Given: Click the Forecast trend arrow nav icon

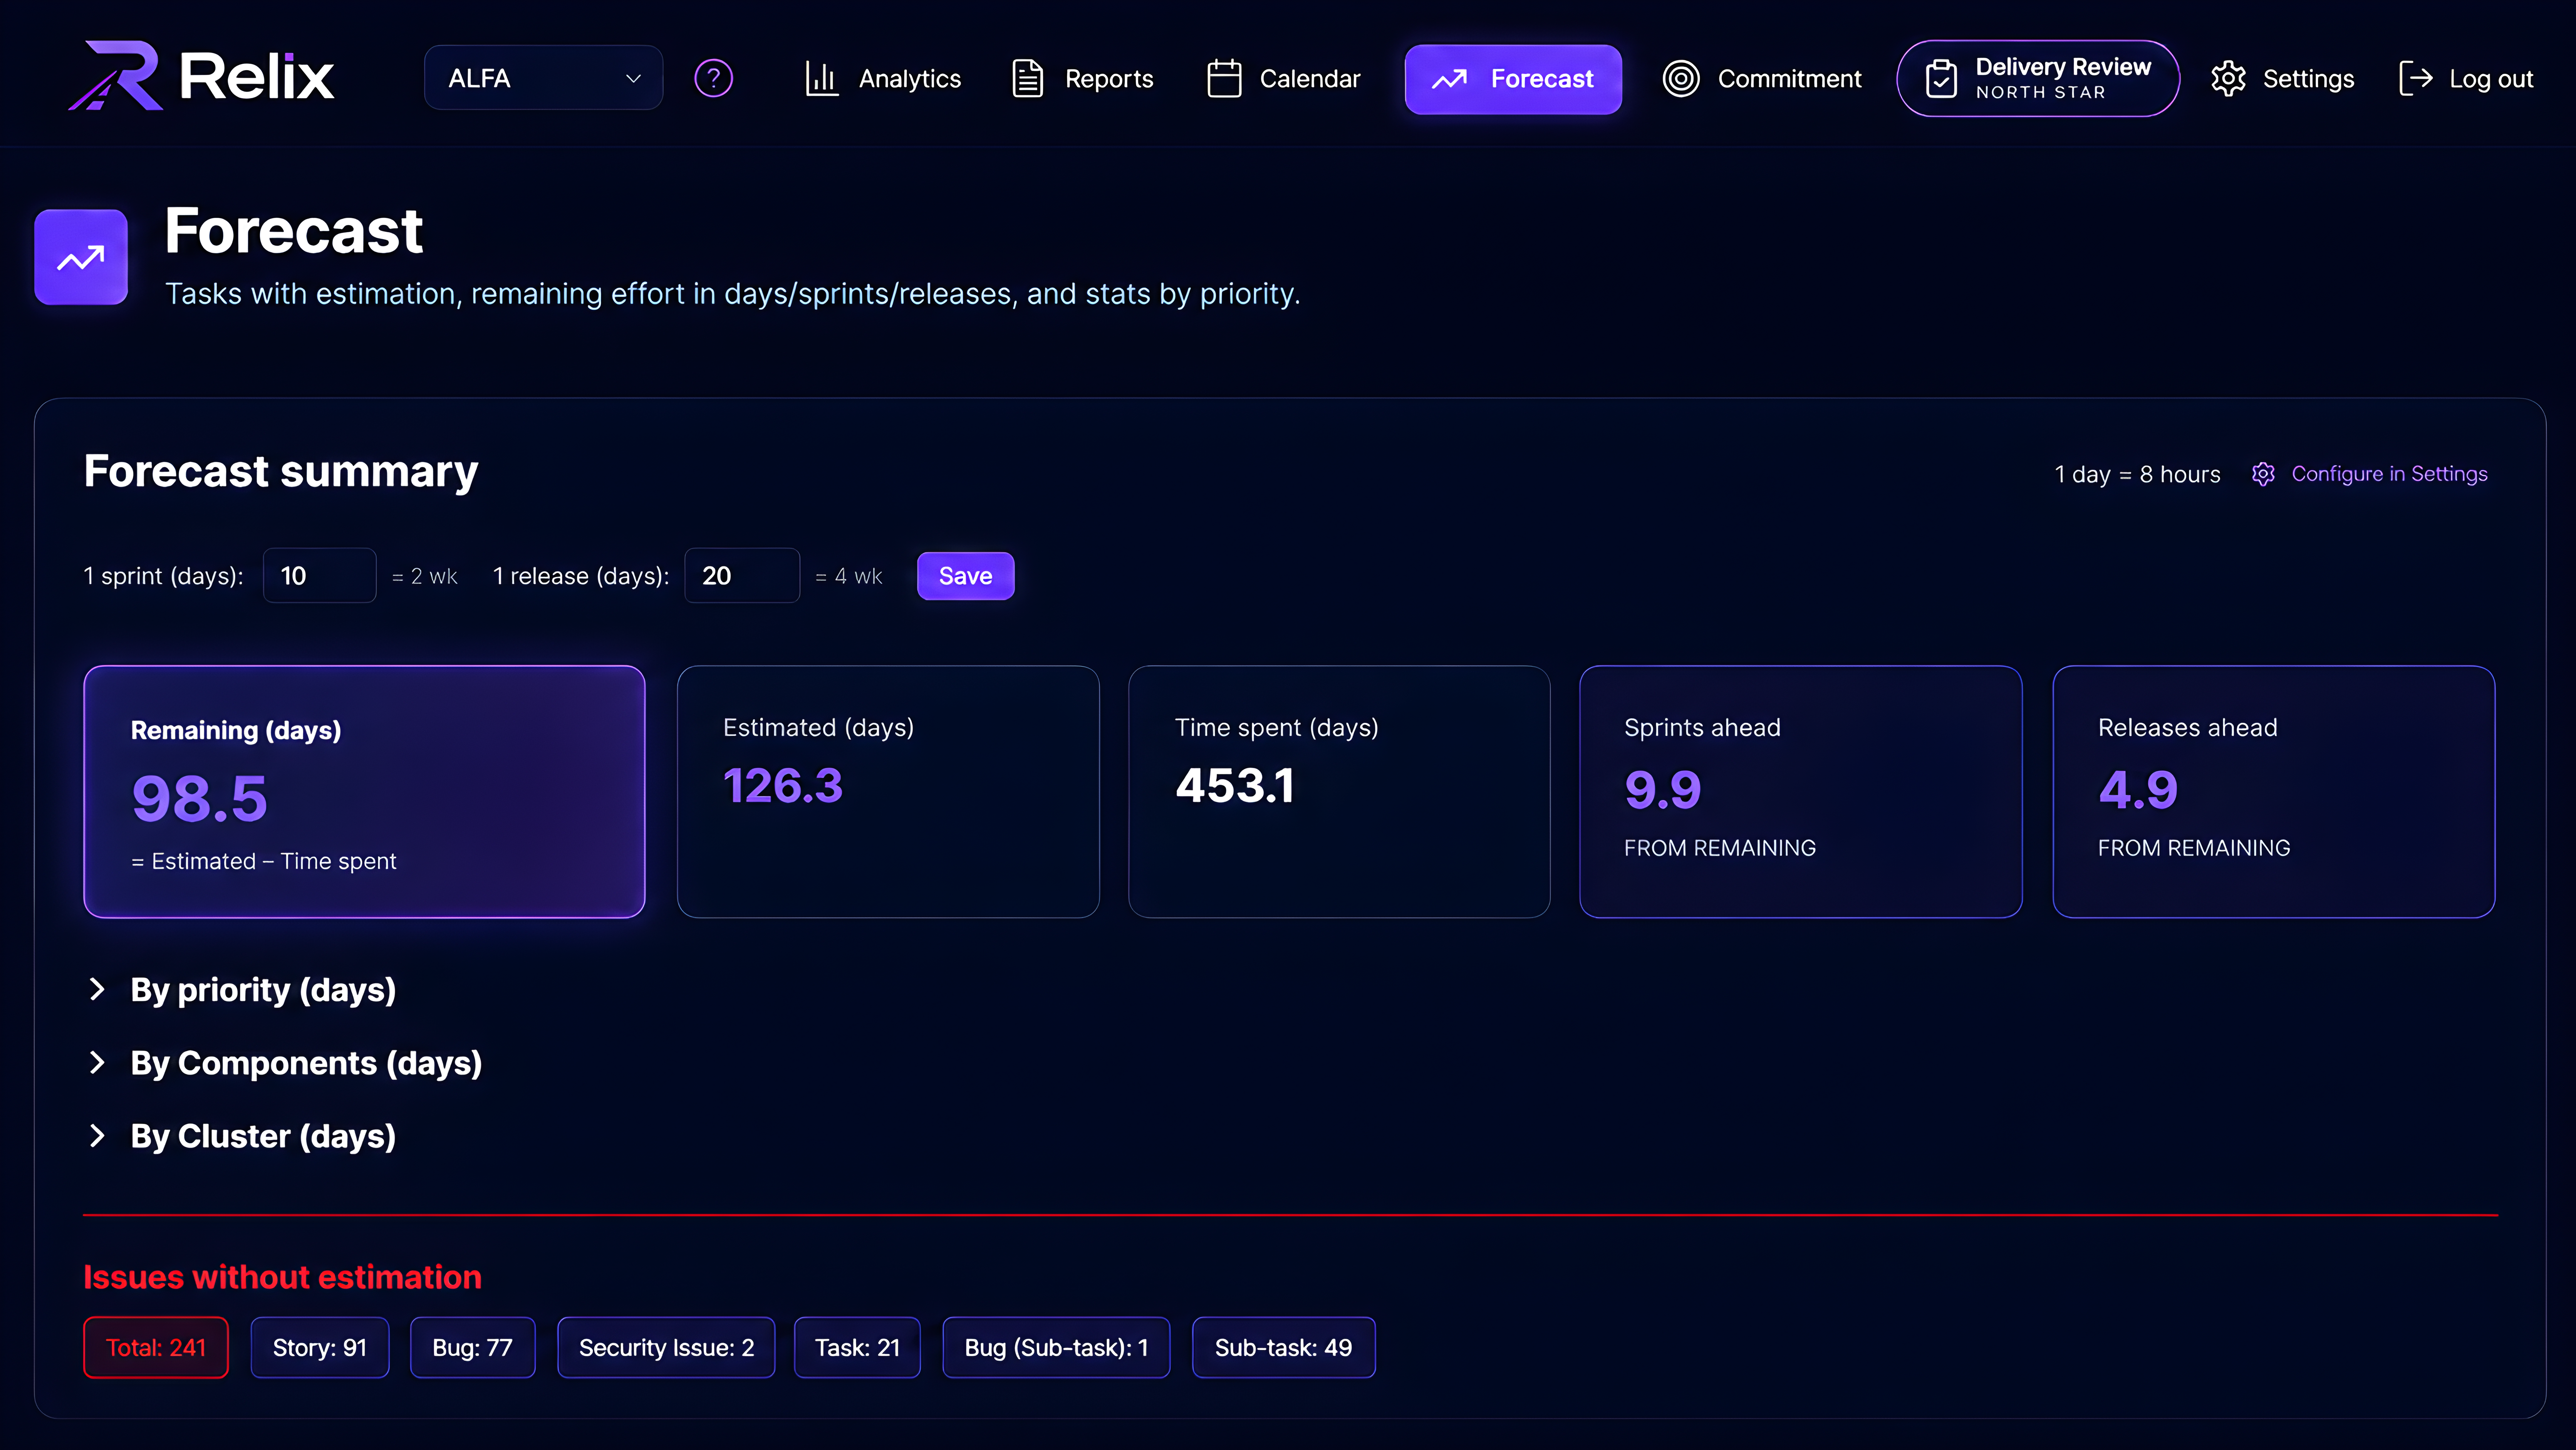Looking at the screenshot, I should 1449,79.
